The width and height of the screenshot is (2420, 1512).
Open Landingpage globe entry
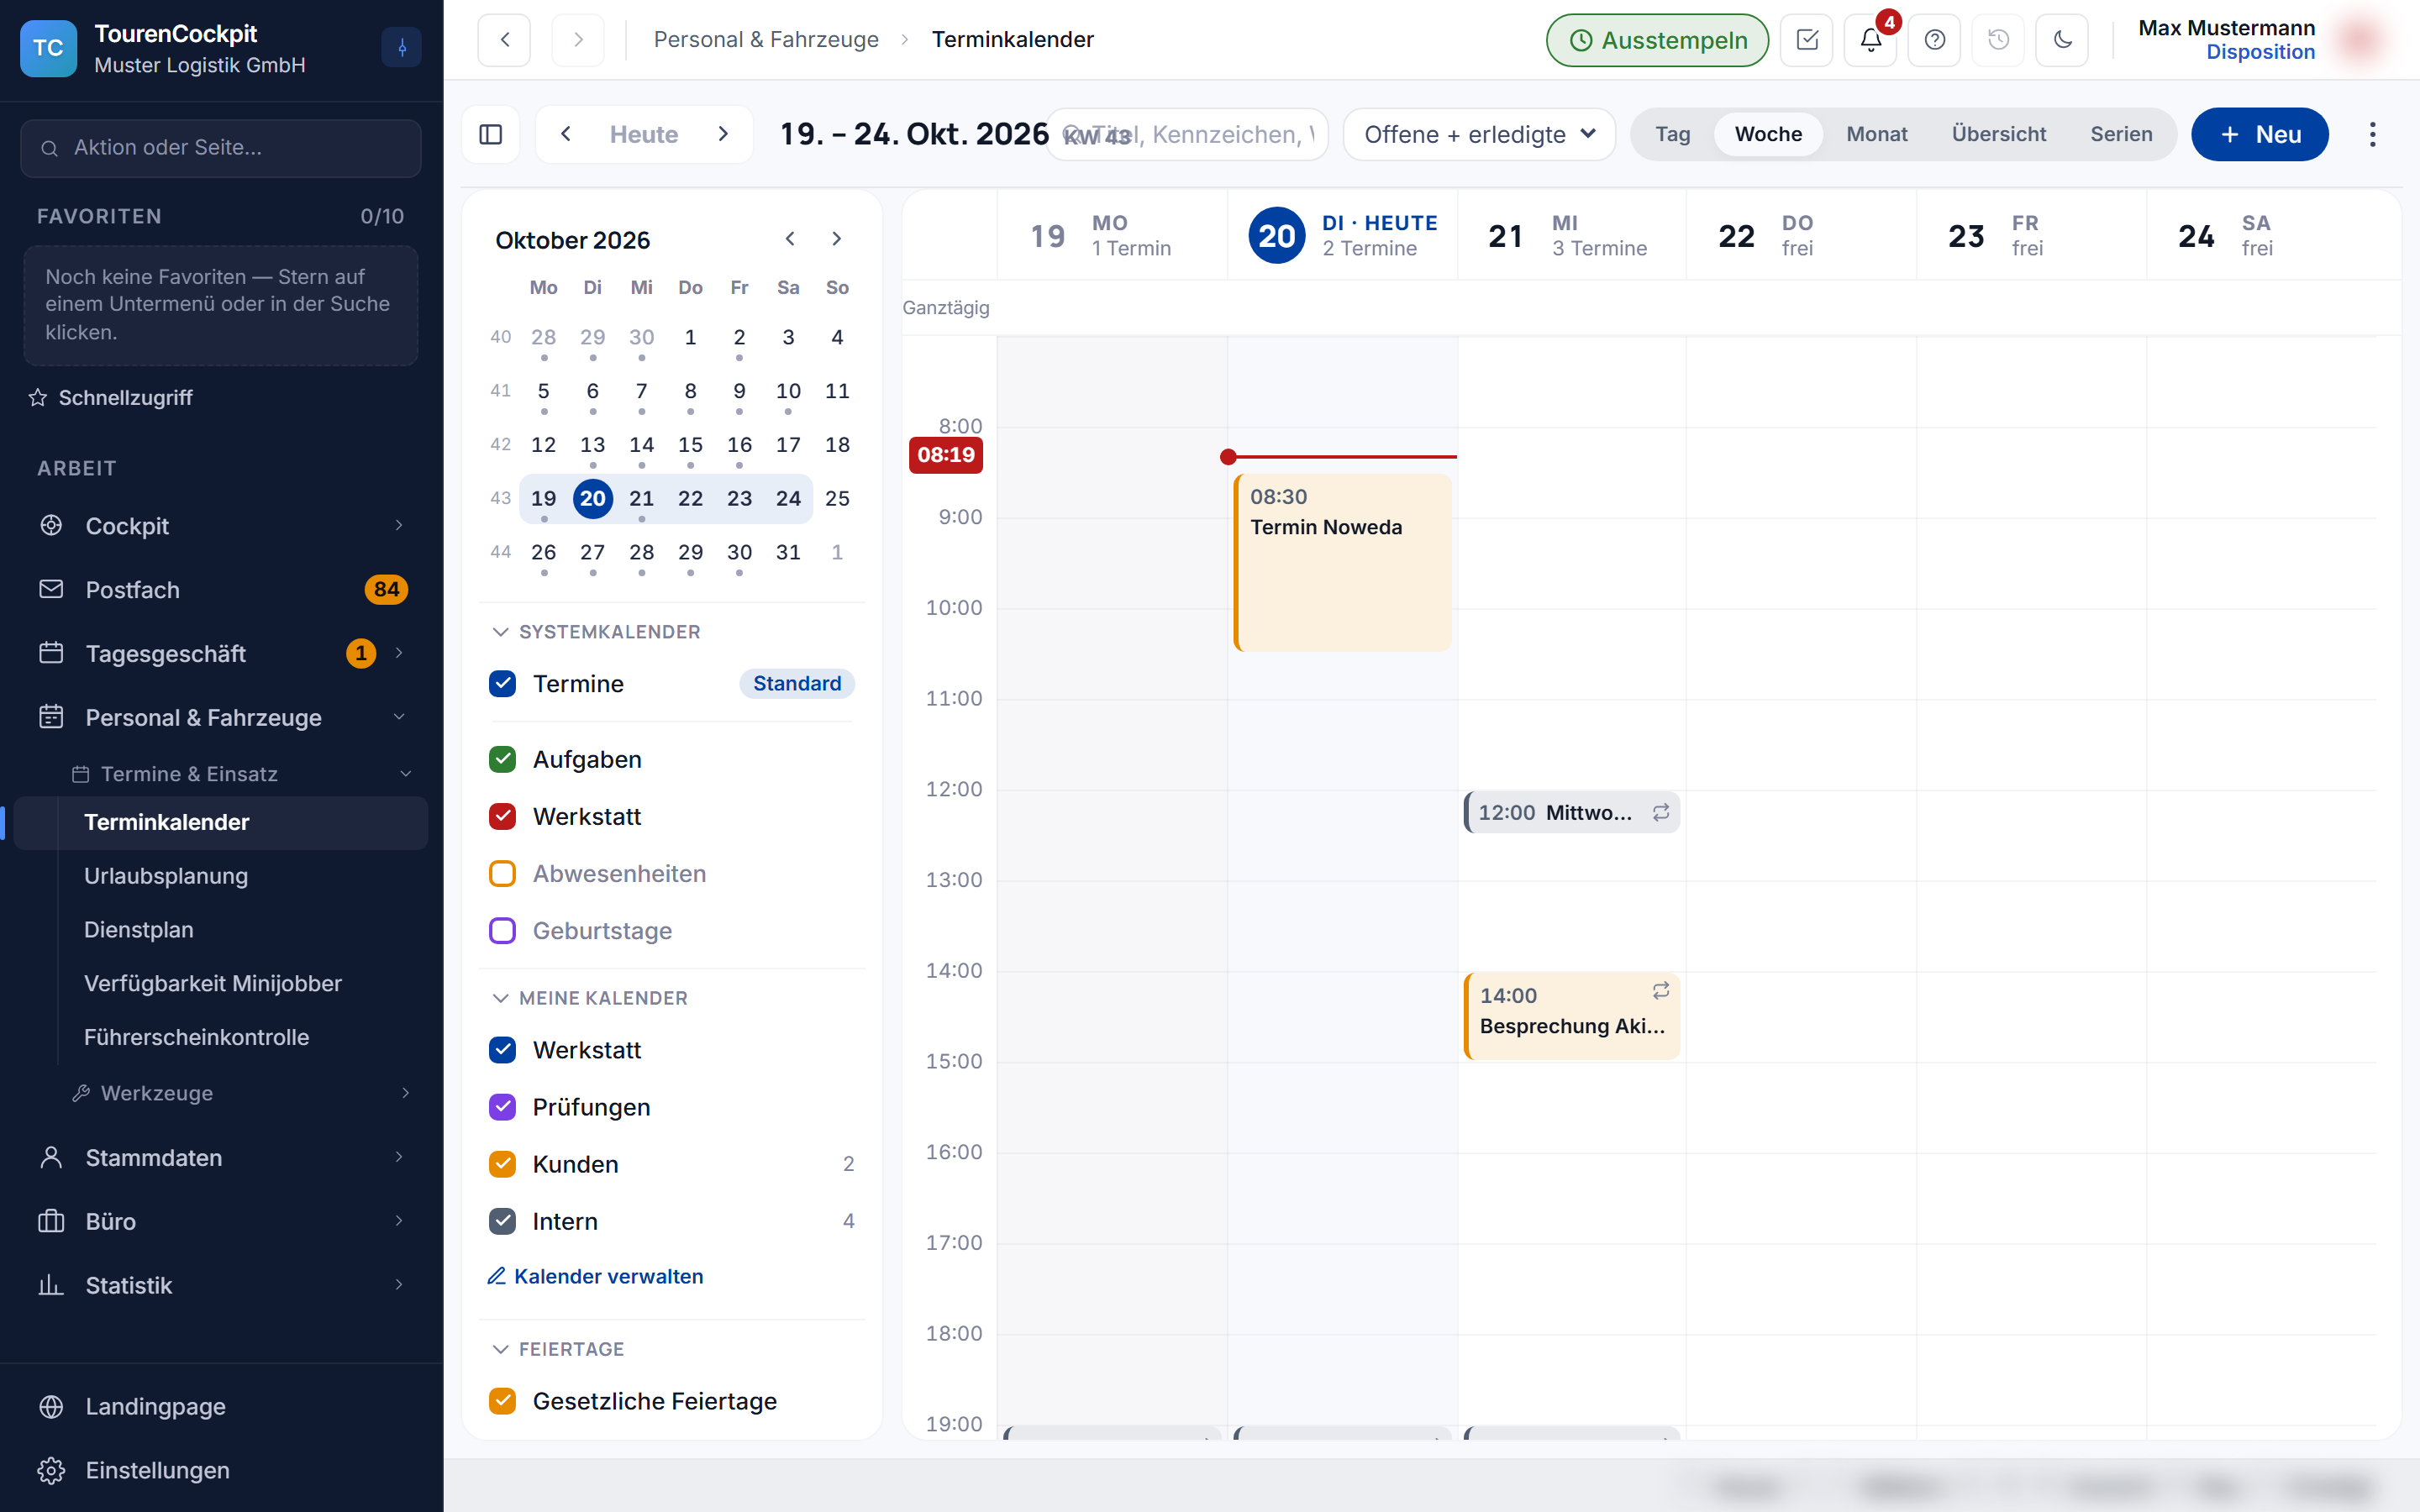point(221,1406)
